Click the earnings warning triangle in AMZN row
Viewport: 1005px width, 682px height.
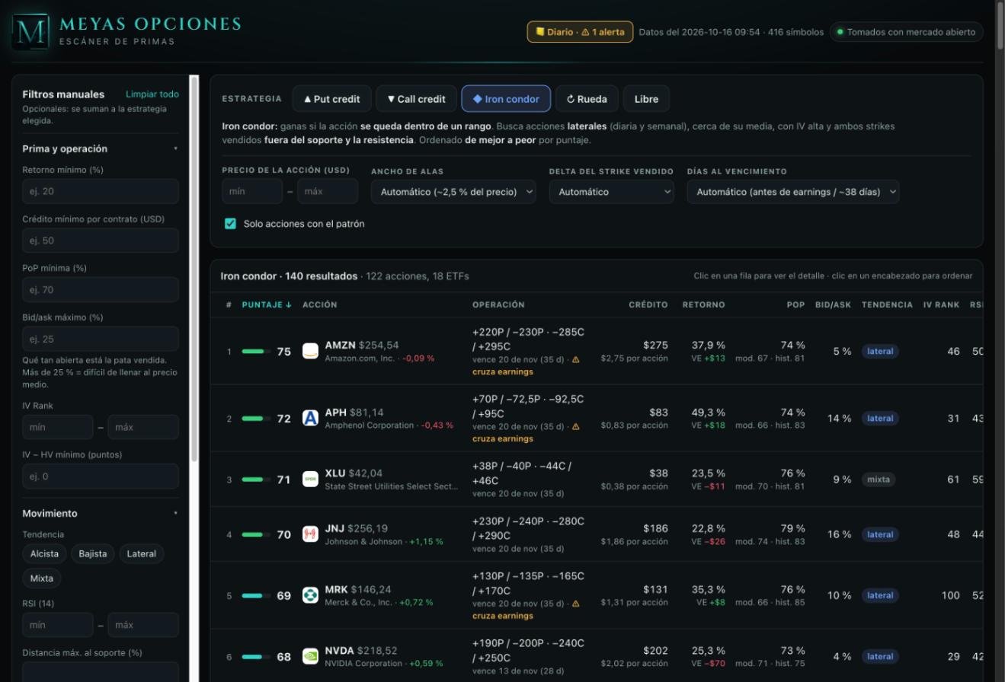click(575, 359)
